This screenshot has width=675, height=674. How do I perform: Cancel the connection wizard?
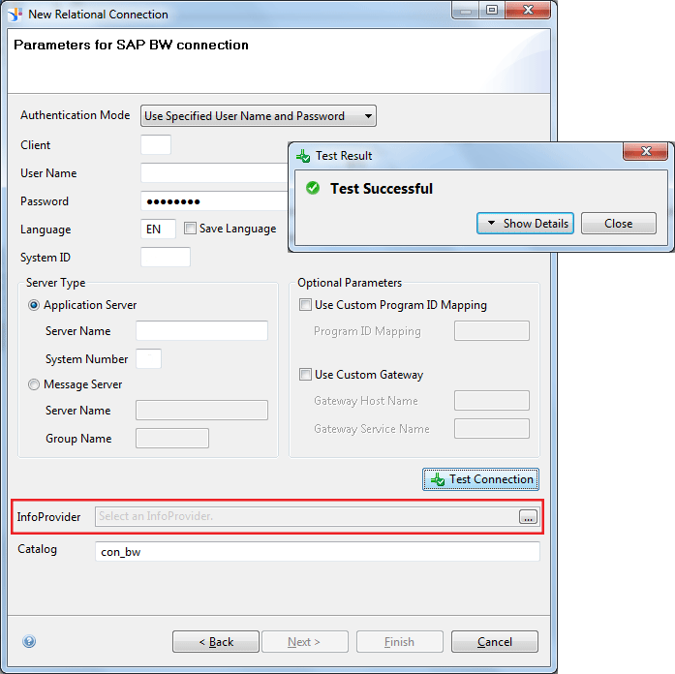(x=495, y=642)
